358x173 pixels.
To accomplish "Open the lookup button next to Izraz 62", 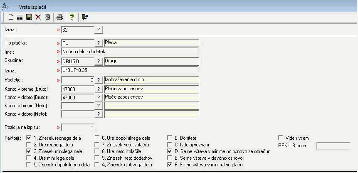I will click(99, 30).
